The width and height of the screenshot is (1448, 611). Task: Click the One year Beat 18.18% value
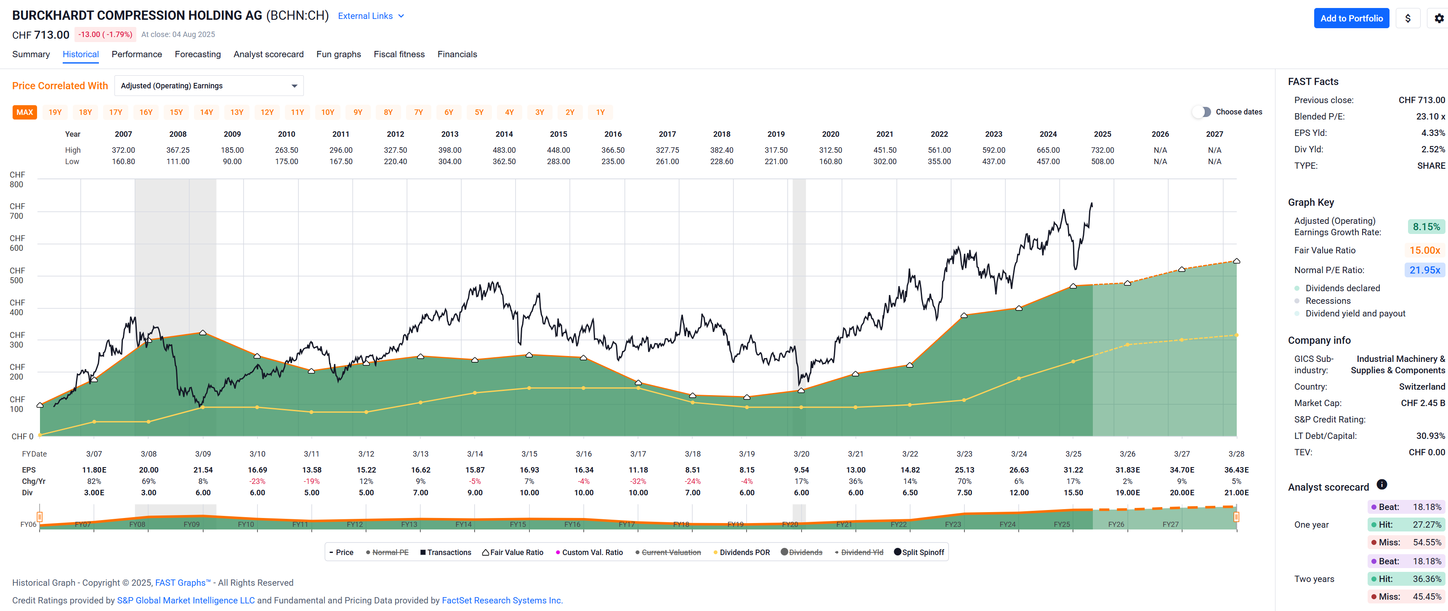pyautogui.click(x=1406, y=507)
